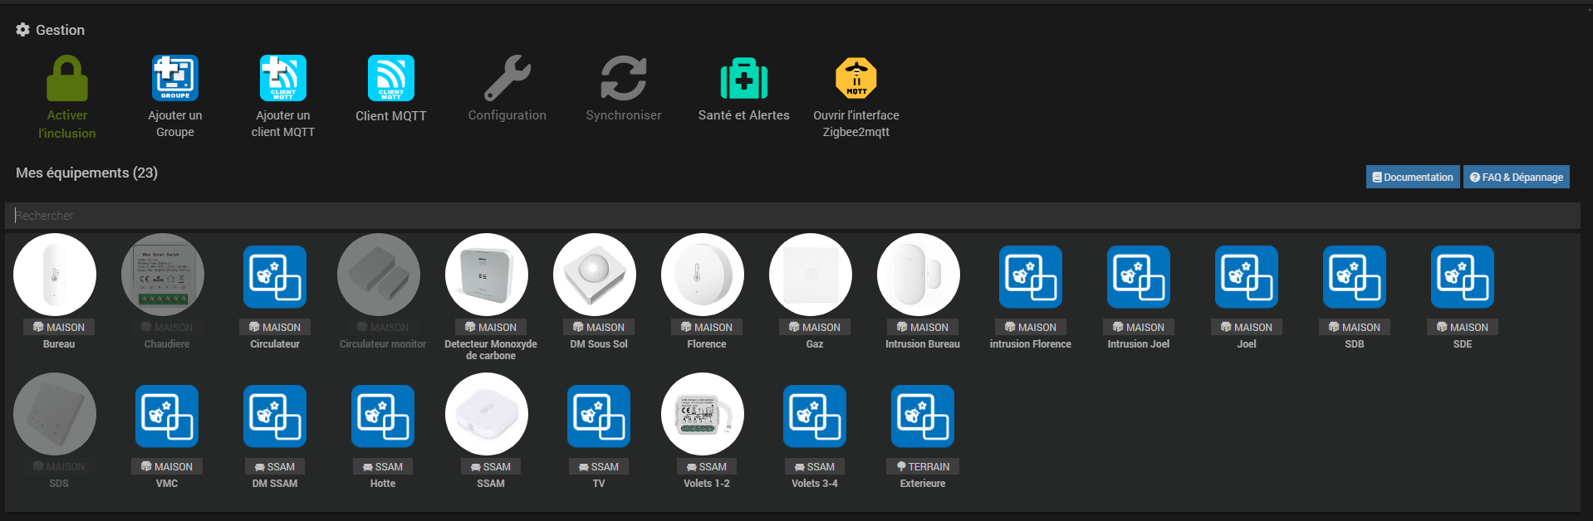
Task: Open Volets 3-4 equipment icon
Action: [815, 416]
